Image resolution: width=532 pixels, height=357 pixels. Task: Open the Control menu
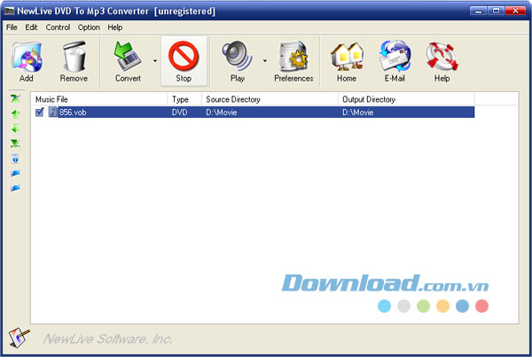pos(58,27)
